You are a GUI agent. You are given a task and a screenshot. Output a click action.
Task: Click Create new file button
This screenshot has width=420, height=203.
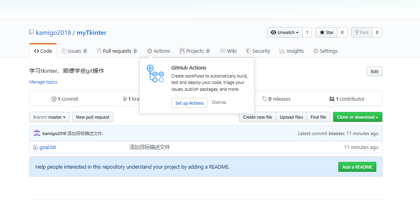(x=257, y=117)
